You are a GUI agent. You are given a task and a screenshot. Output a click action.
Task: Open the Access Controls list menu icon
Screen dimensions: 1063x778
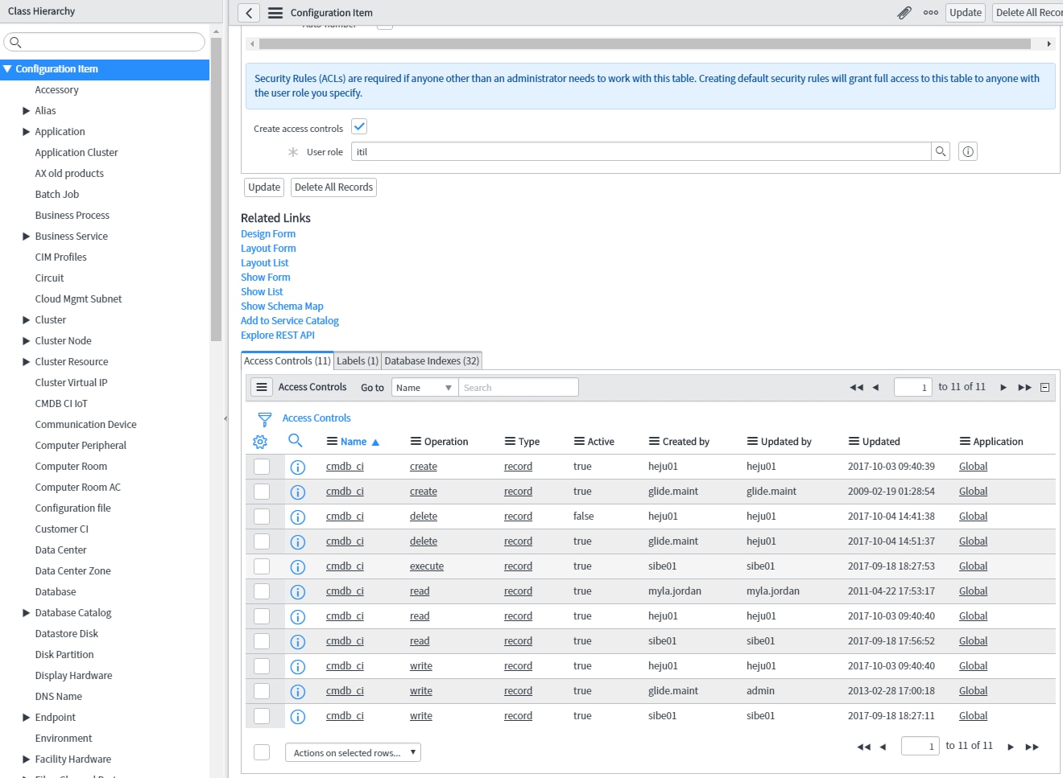262,387
